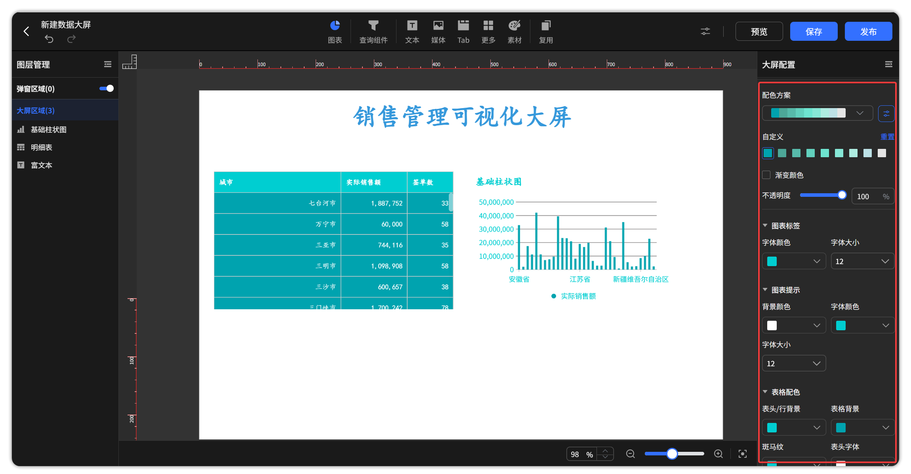Viewport: 911px width, 474px height.
Task: Open 图表标签 字体大小 dropdown
Action: pos(862,261)
